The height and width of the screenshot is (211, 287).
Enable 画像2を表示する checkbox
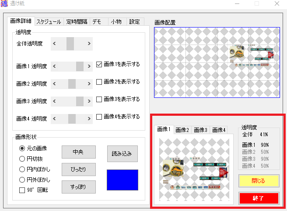99,82
